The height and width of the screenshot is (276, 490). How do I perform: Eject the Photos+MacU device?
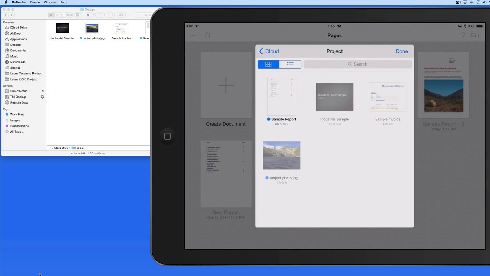[x=42, y=91]
